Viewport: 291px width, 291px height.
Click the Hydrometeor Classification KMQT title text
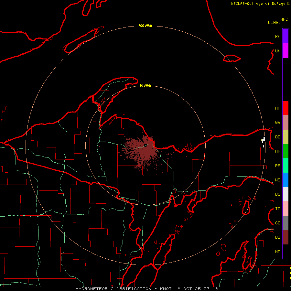coord(147,289)
